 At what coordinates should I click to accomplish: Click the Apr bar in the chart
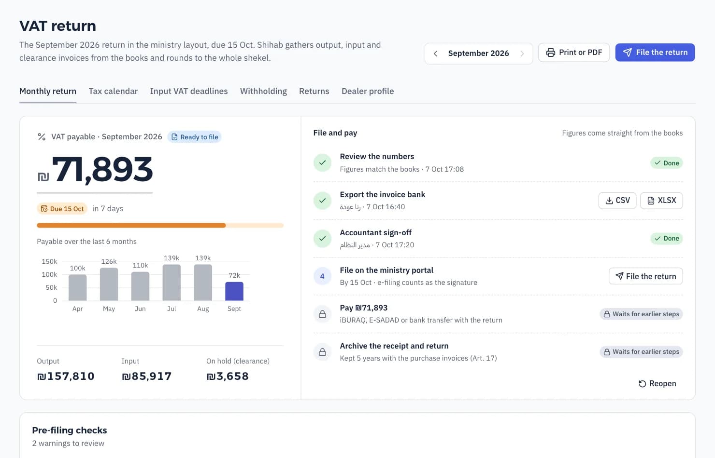[x=78, y=288]
